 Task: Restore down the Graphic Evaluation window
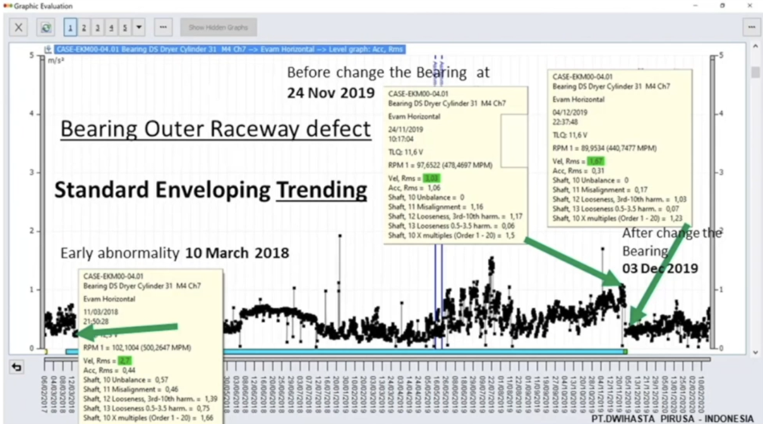tap(722, 6)
